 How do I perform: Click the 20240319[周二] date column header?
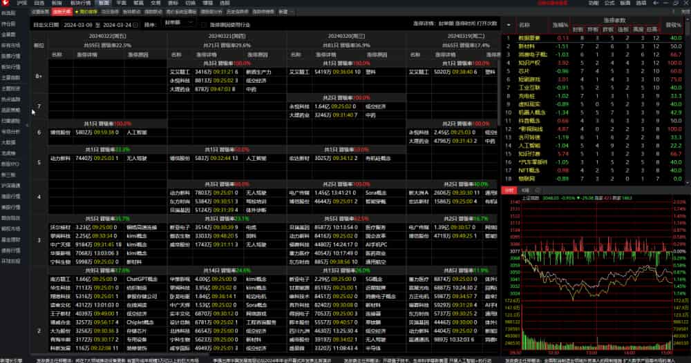coord(466,36)
